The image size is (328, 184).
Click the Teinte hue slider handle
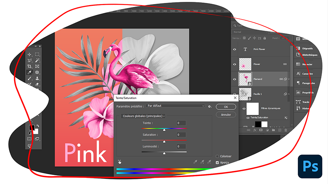click(164, 130)
